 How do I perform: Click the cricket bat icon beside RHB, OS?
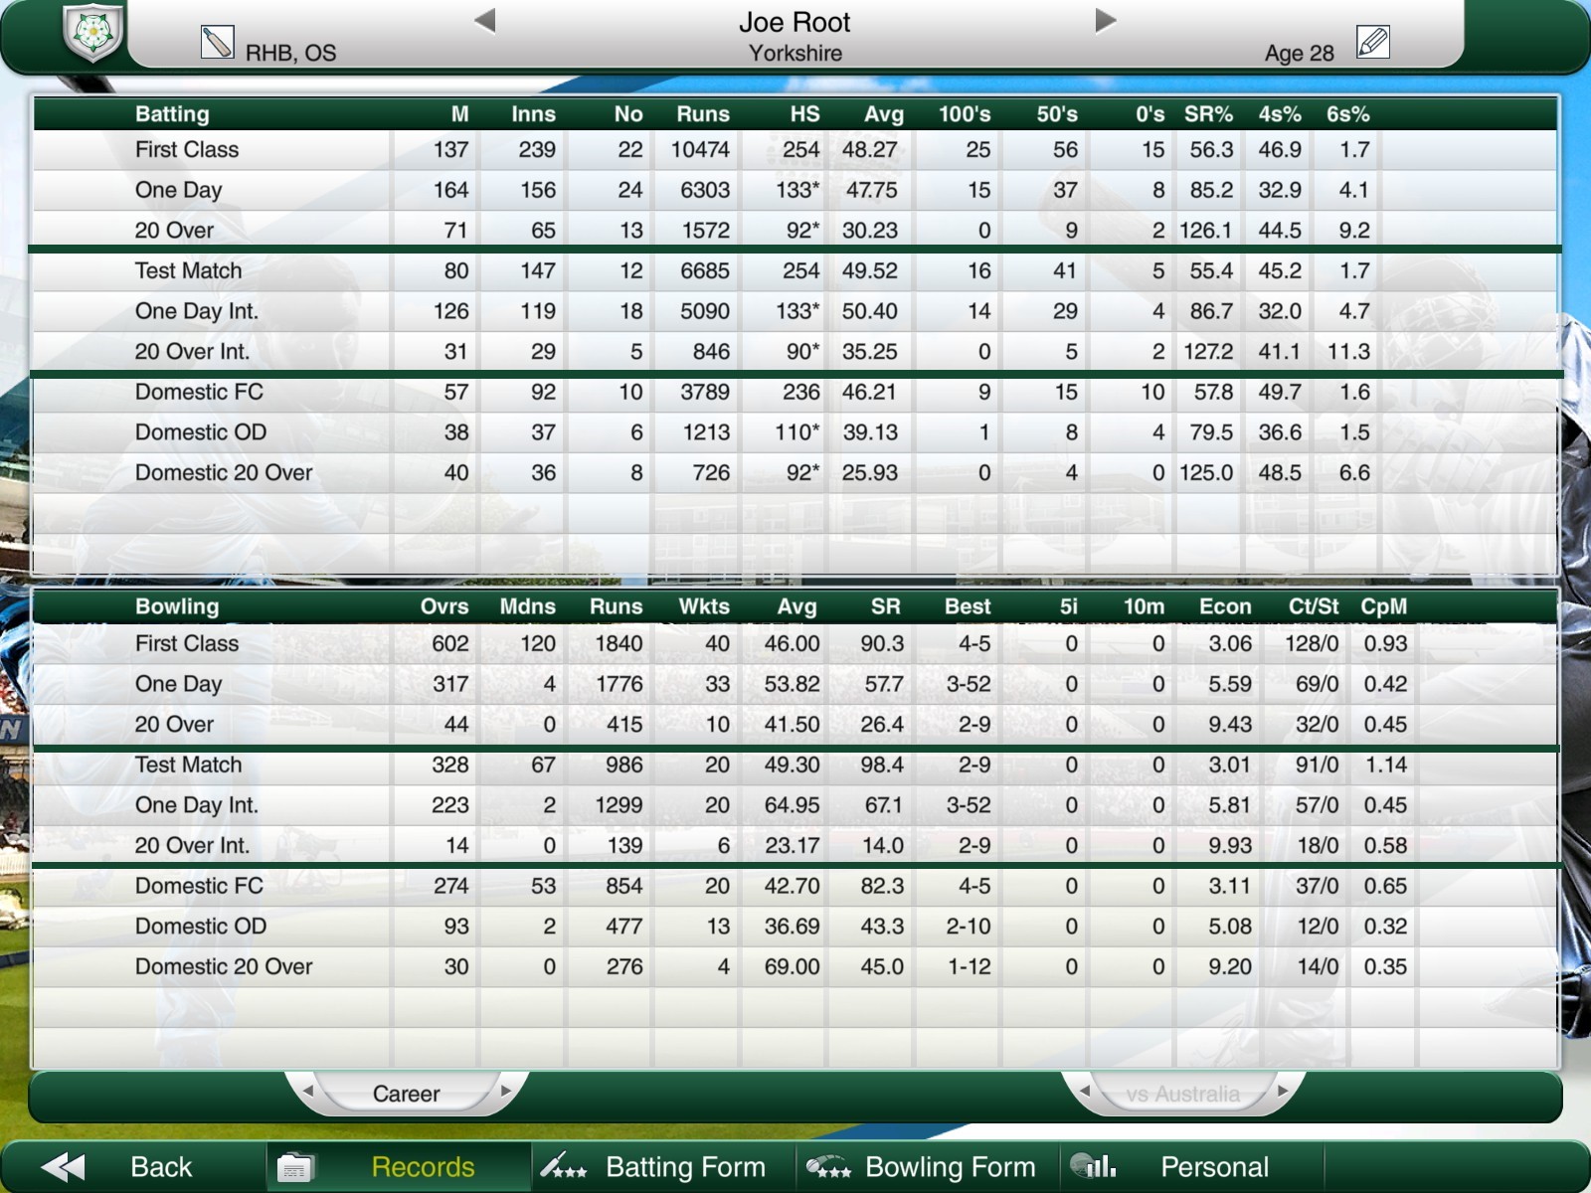coord(217,42)
